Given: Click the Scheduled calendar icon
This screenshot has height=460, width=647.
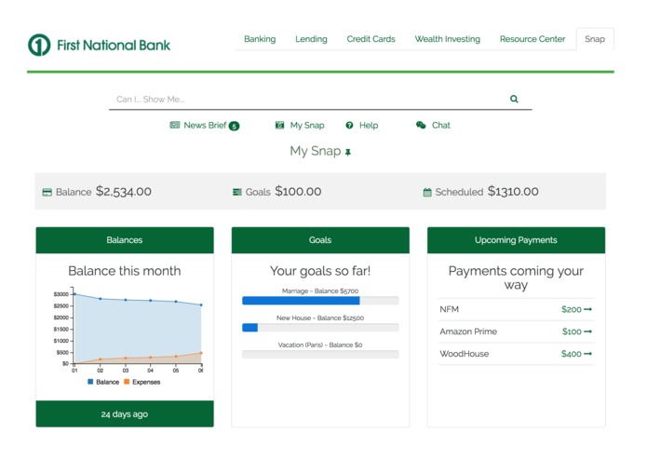Looking at the screenshot, I should tap(427, 192).
